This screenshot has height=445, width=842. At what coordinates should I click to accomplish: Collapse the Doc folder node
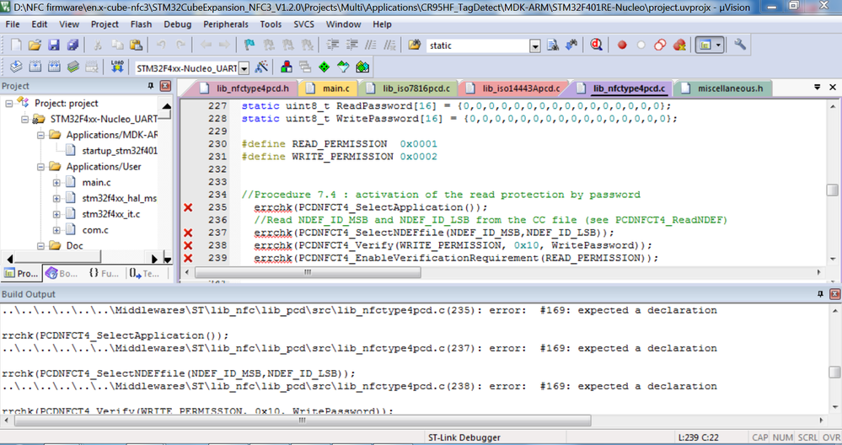click(x=40, y=245)
